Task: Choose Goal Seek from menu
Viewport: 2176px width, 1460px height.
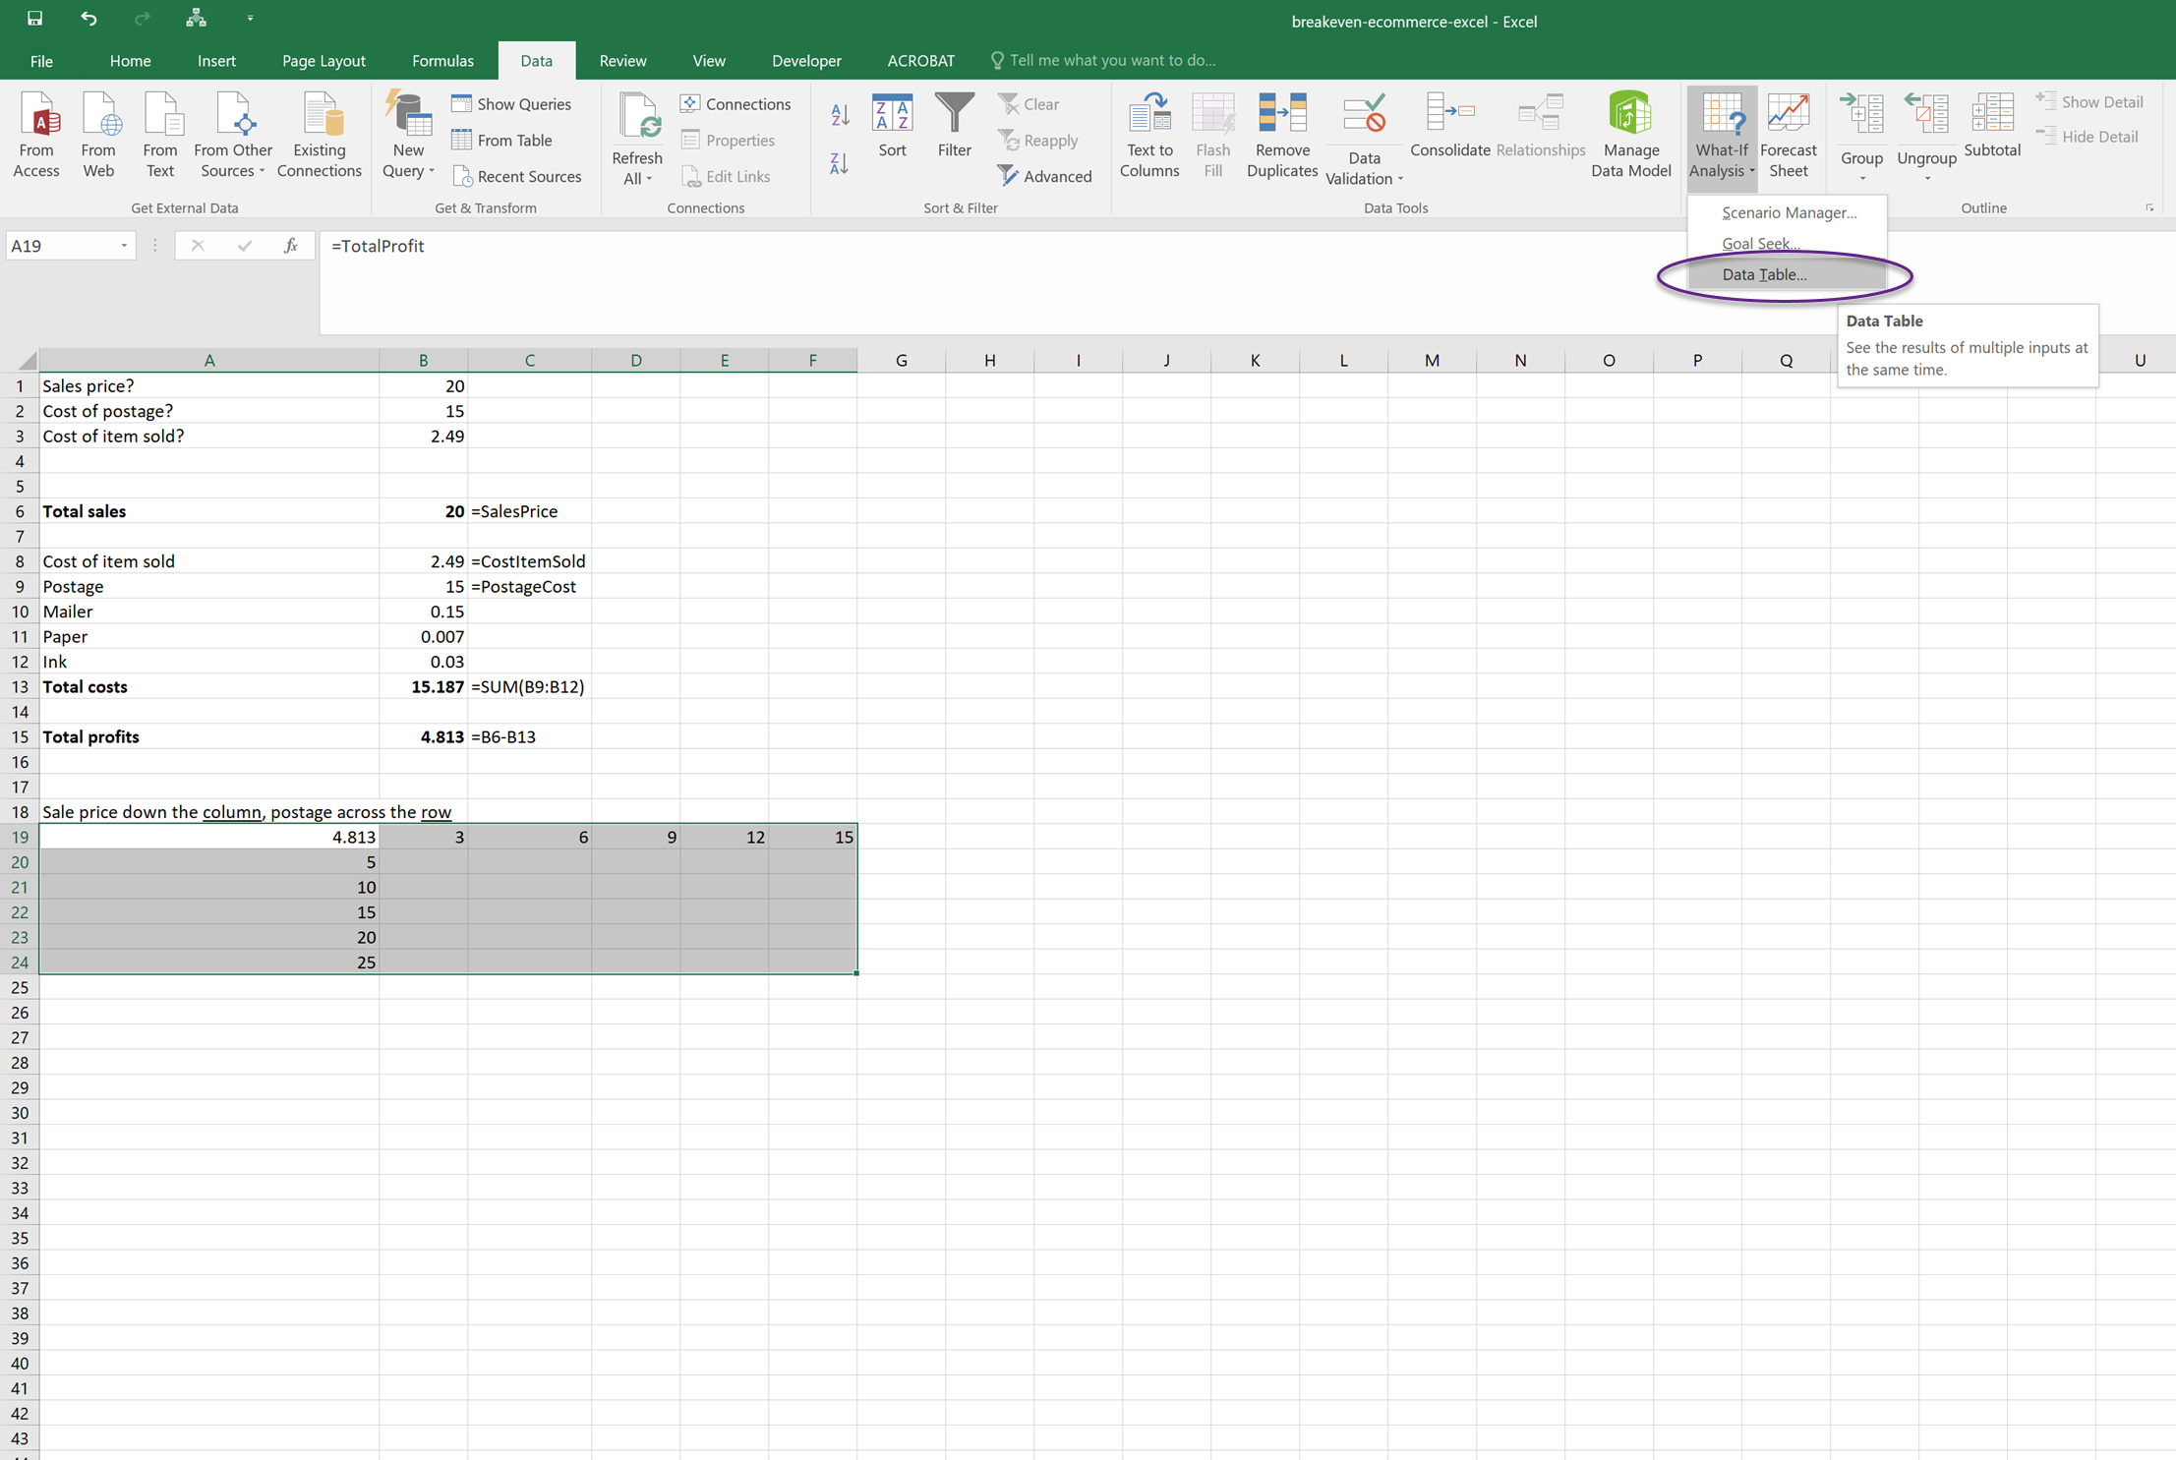Action: (x=1760, y=243)
